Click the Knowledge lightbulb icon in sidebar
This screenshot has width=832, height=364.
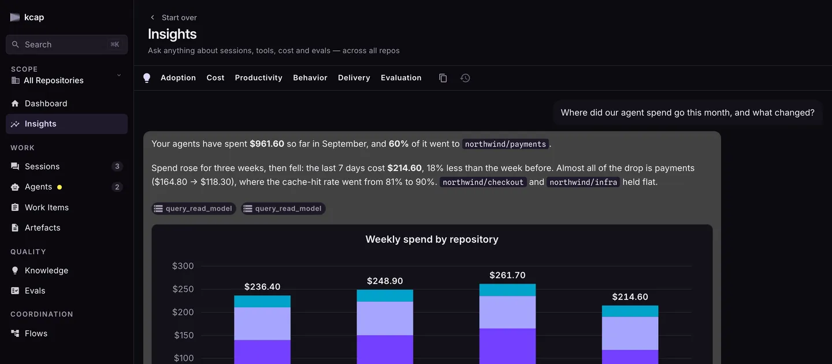point(15,270)
